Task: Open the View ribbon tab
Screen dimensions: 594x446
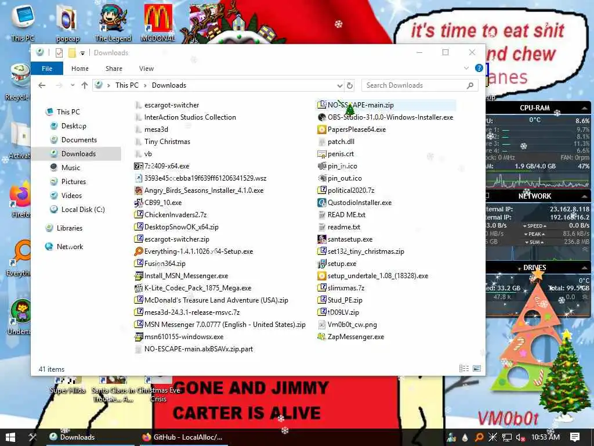Action: (146, 69)
